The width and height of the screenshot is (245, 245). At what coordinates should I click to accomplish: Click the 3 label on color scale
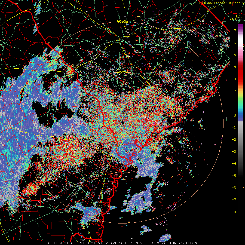pyautogui.click(x=235, y=79)
